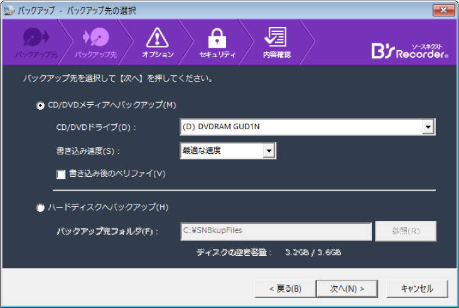The image size is (459, 308).
Task: Click the 参照(R) browse button
Action: [x=406, y=231]
